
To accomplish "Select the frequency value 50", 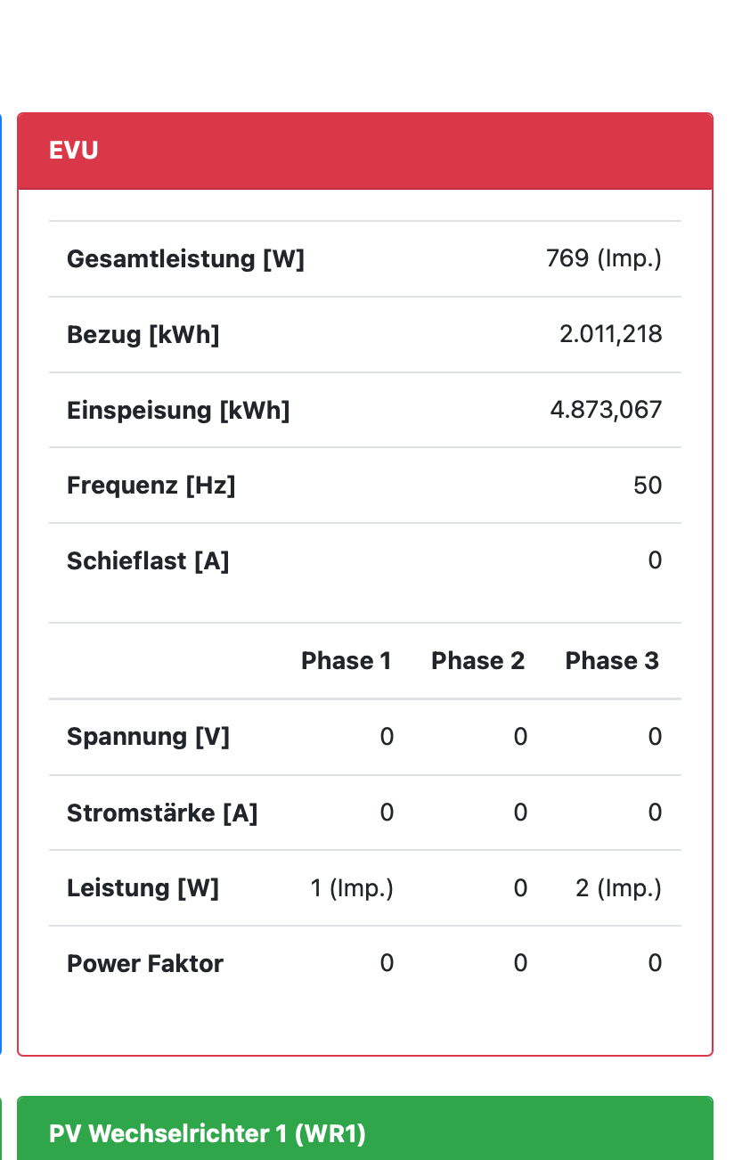I will (x=648, y=486).
